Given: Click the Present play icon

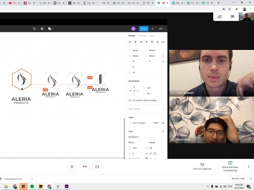Looking at the screenshot, I should 153,28.
